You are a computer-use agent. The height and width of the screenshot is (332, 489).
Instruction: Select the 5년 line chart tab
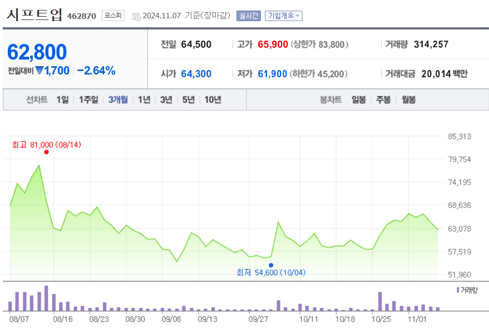coord(189,100)
